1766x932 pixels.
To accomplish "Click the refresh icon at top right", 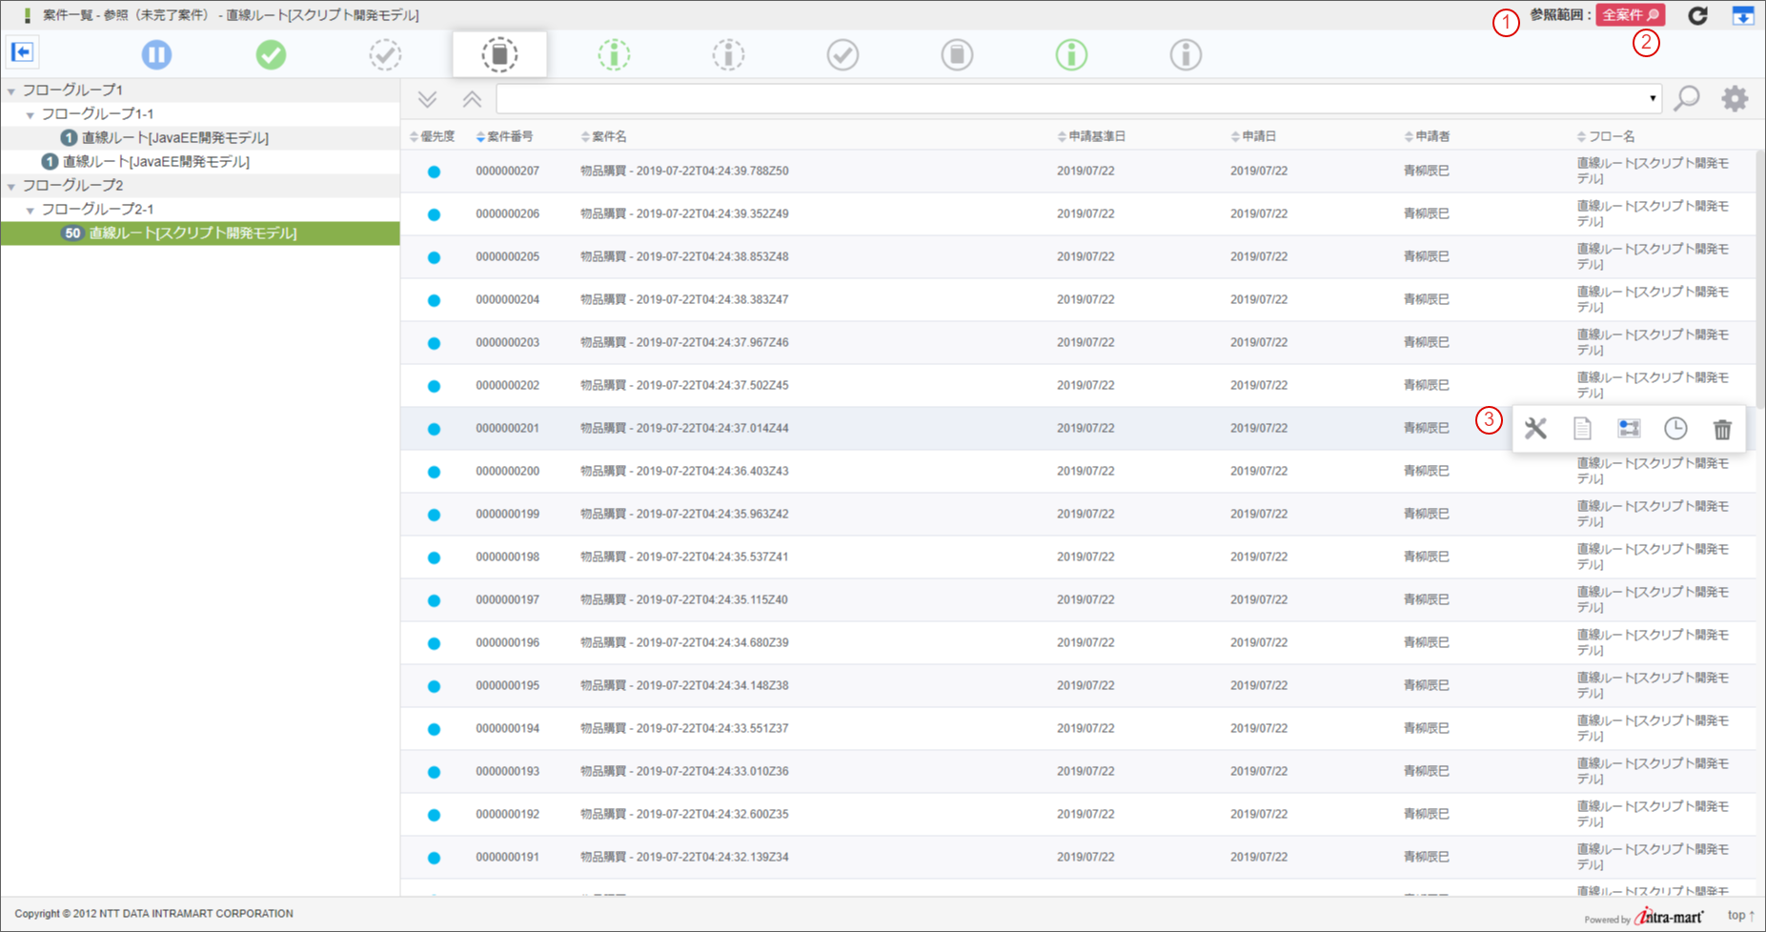I will [1697, 15].
